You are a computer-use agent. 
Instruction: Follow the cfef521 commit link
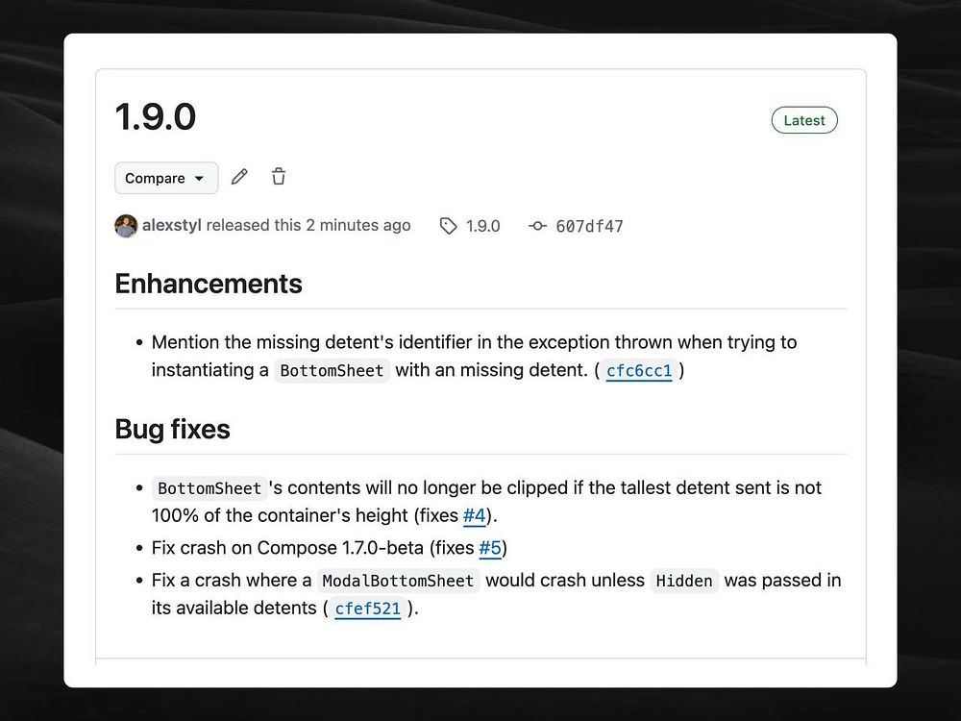click(367, 609)
